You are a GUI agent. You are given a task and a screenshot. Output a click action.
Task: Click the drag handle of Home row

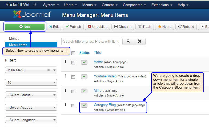(x=65, y=62)
